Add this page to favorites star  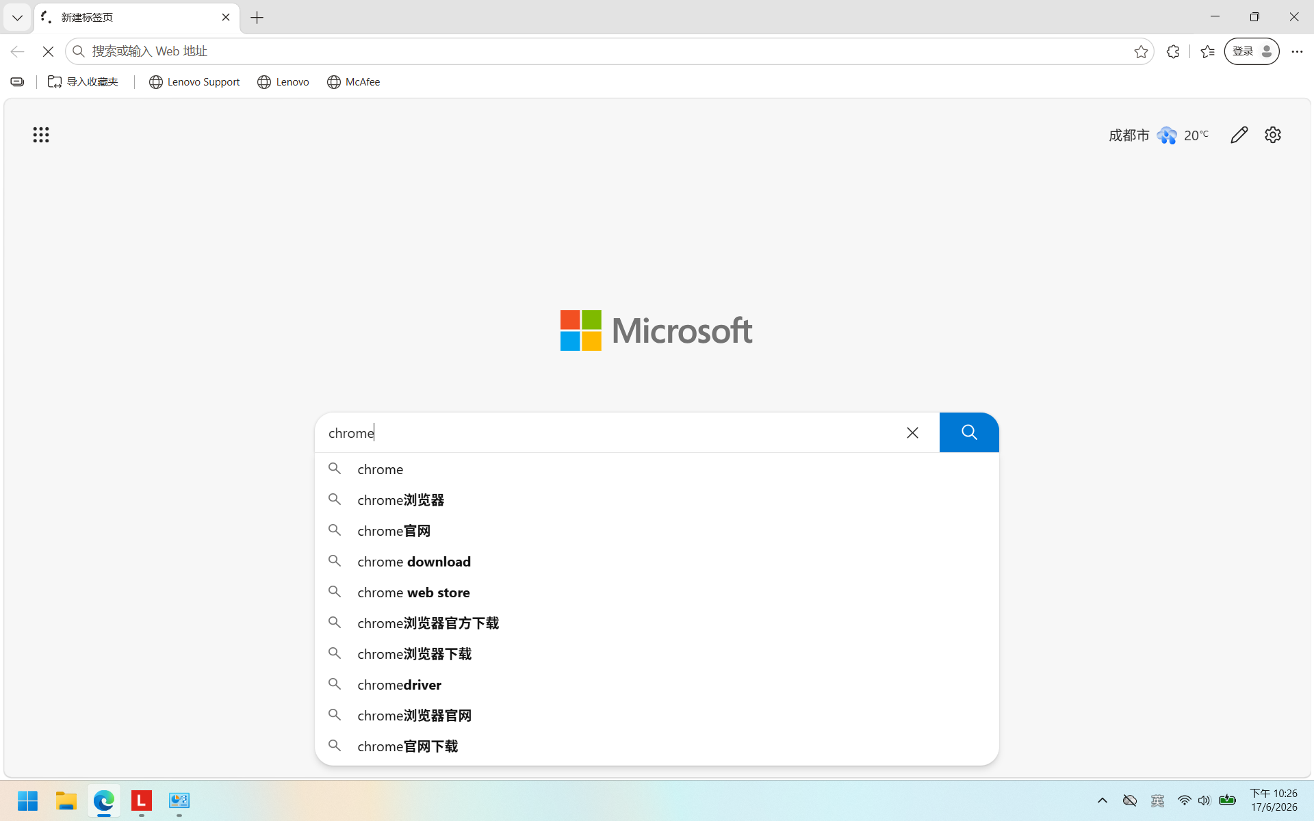tap(1140, 51)
